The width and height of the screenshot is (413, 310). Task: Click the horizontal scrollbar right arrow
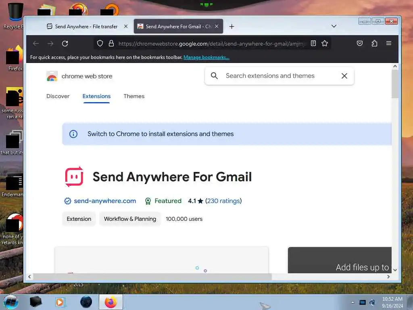[x=388, y=276]
